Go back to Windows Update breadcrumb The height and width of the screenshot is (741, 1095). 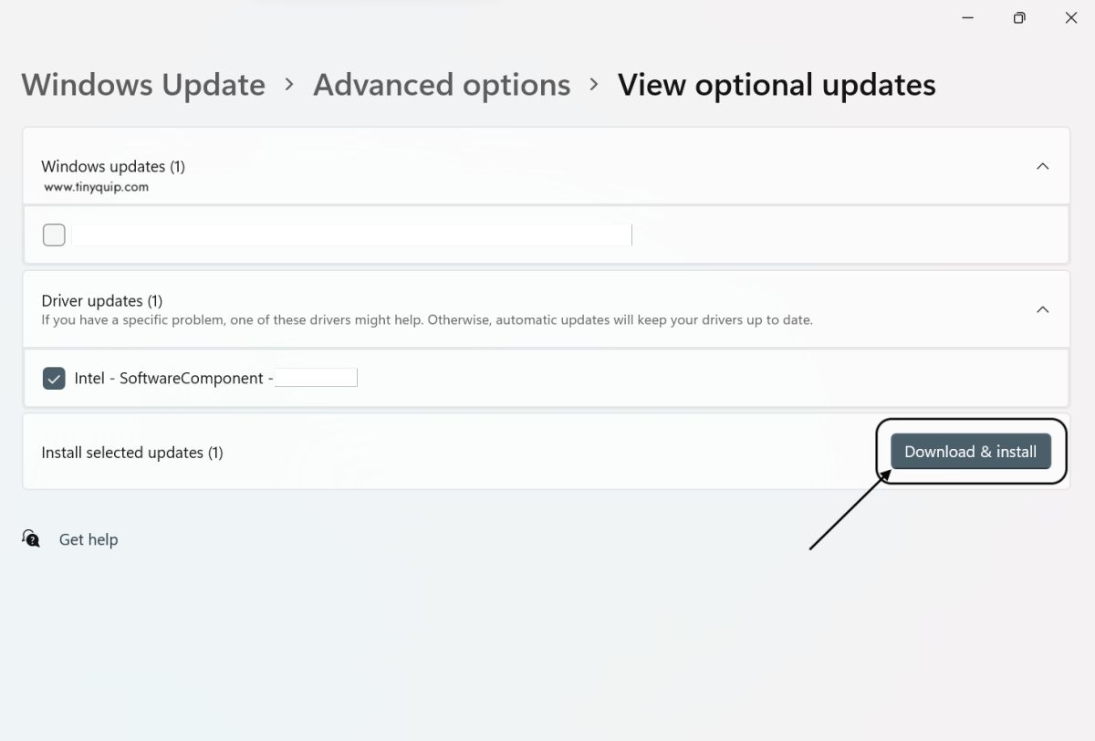point(143,85)
